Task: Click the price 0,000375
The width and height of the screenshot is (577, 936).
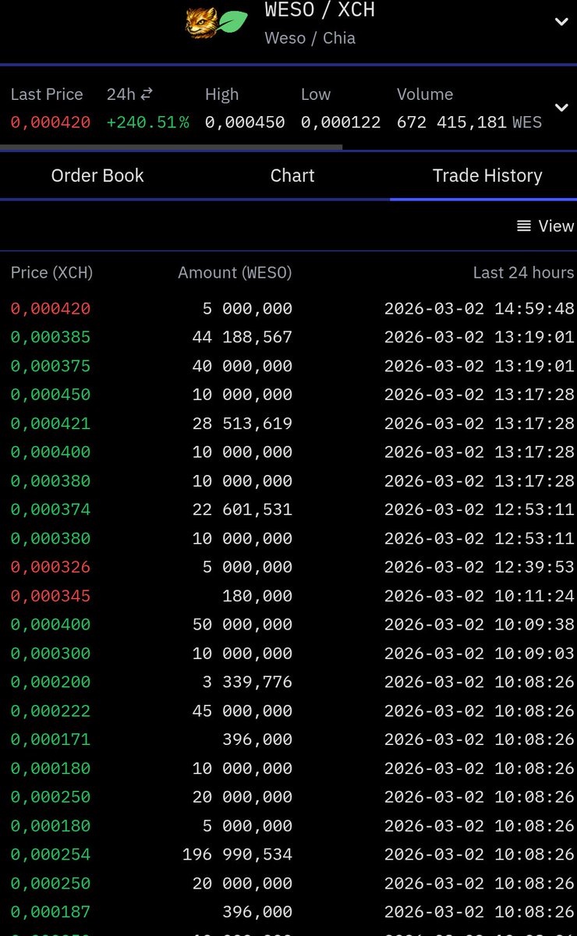Action: coord(51,366)
